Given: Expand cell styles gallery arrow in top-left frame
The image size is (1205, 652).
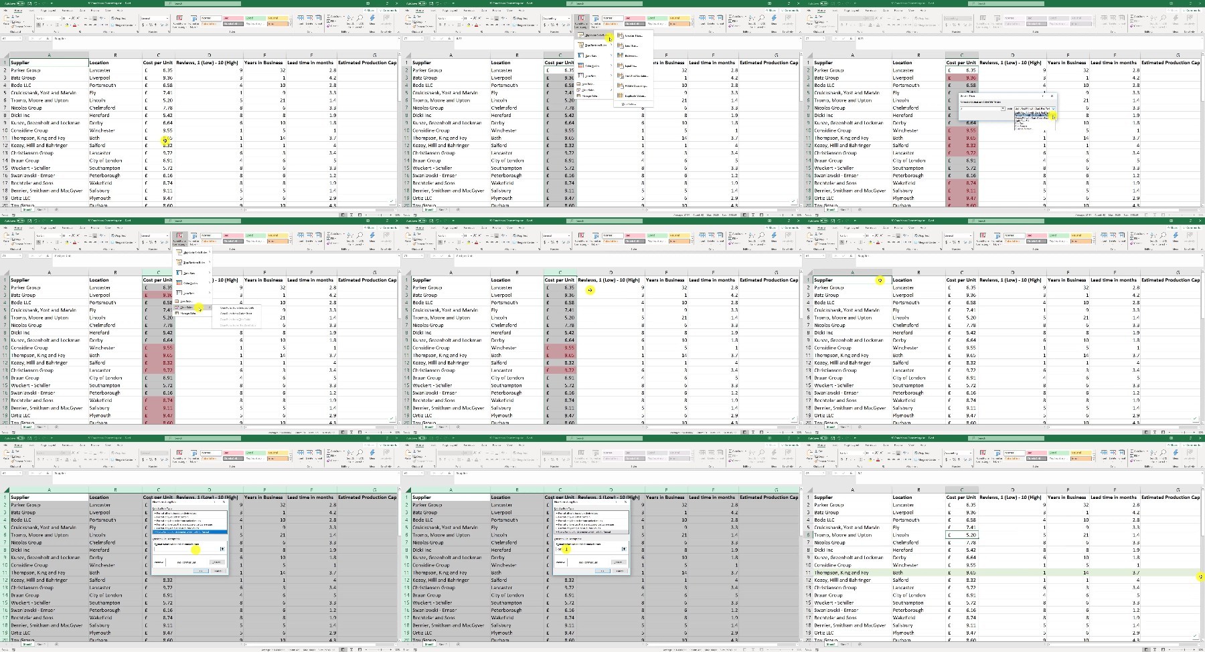Looking at the screenshot, I should (x=291, y=25).
